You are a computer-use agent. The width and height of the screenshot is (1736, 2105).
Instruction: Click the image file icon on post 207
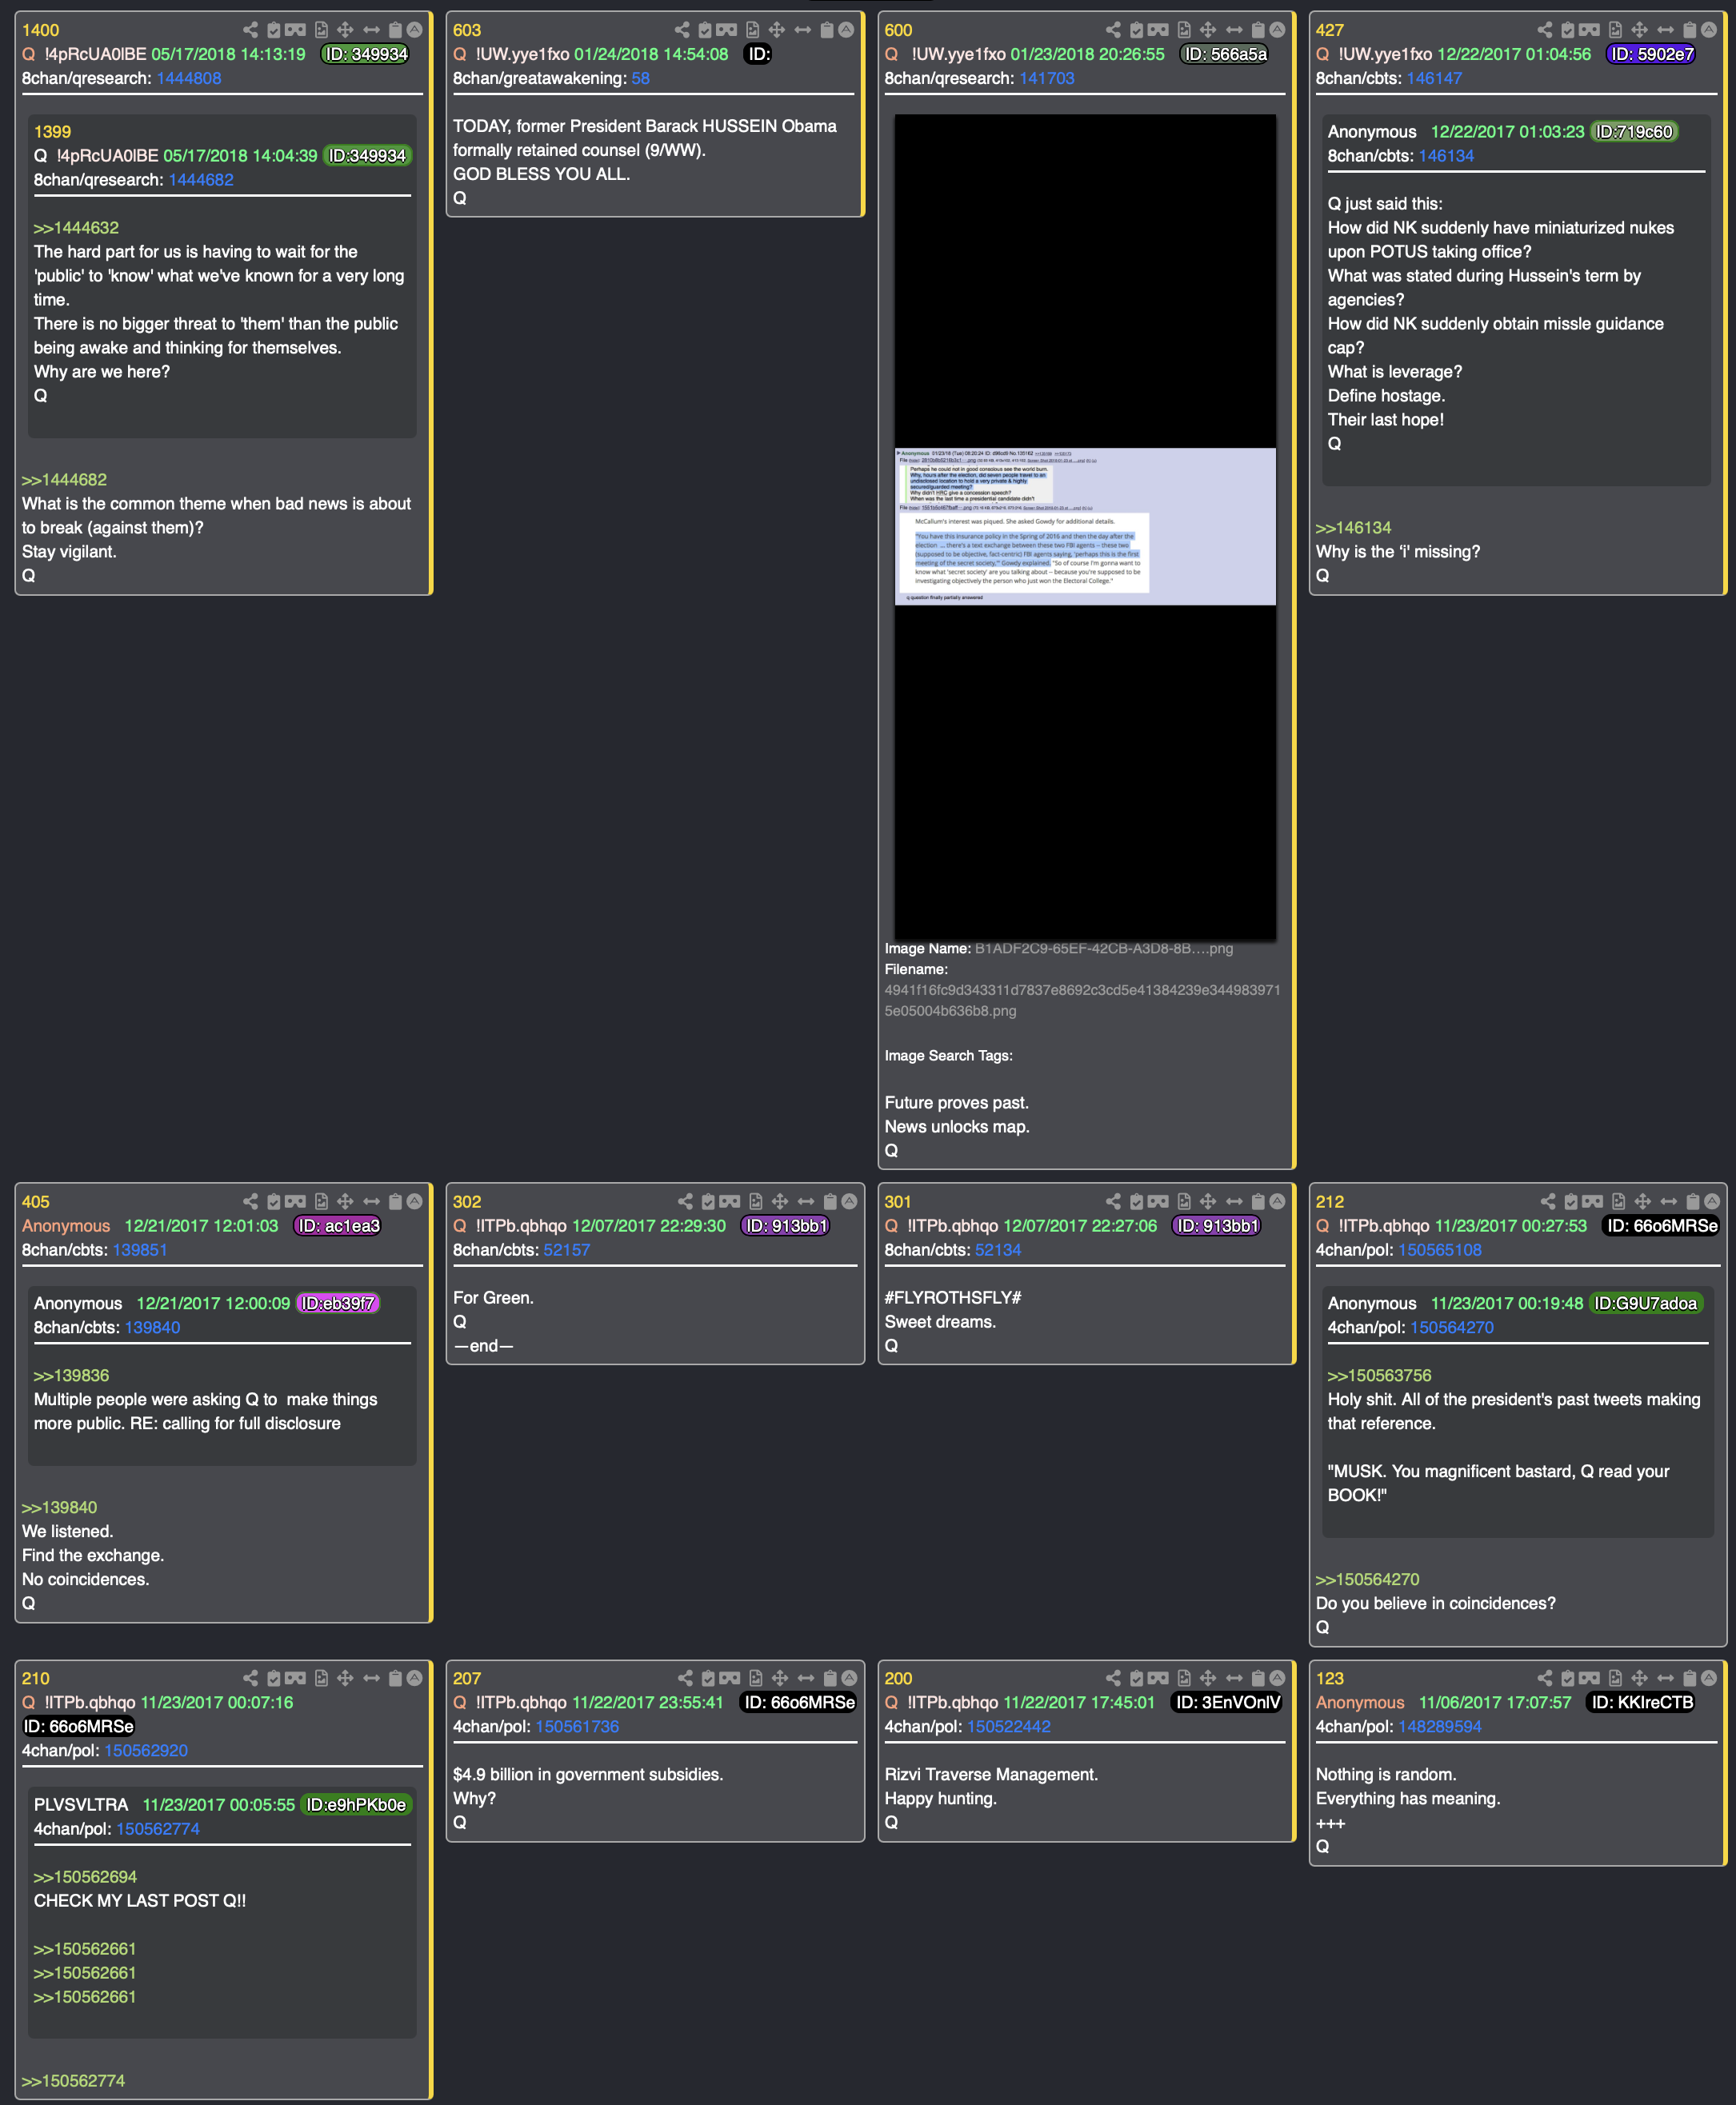[755, 1678]
